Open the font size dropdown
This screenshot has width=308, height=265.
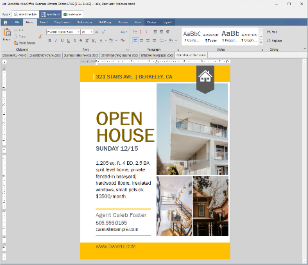pos(92,32)
